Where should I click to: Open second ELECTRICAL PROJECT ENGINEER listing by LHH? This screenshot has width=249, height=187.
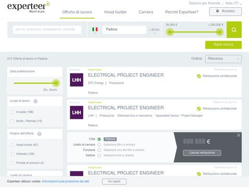126,108
